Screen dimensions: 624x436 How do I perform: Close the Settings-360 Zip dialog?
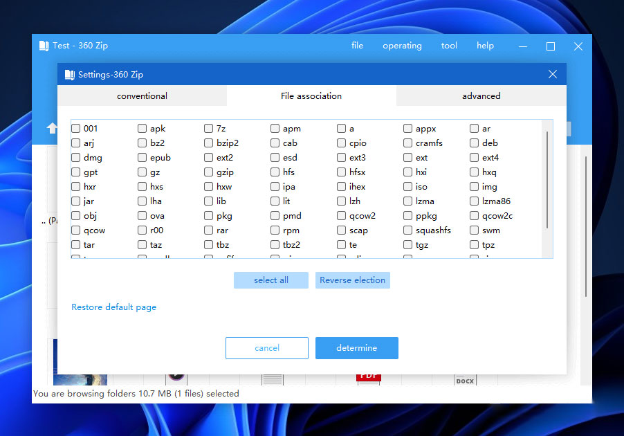click(x=552, y=74)
